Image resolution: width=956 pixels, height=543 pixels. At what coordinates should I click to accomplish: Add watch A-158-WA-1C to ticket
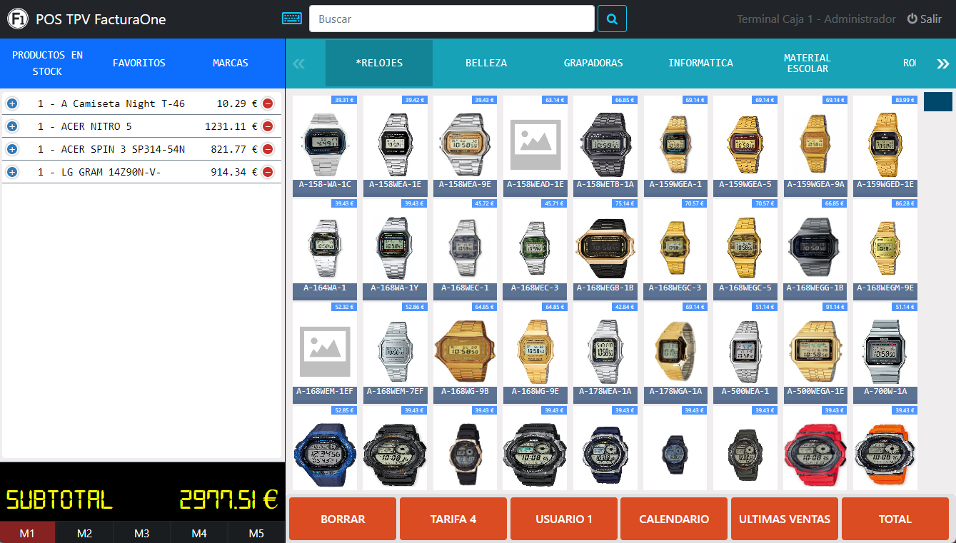coord(326,146)
